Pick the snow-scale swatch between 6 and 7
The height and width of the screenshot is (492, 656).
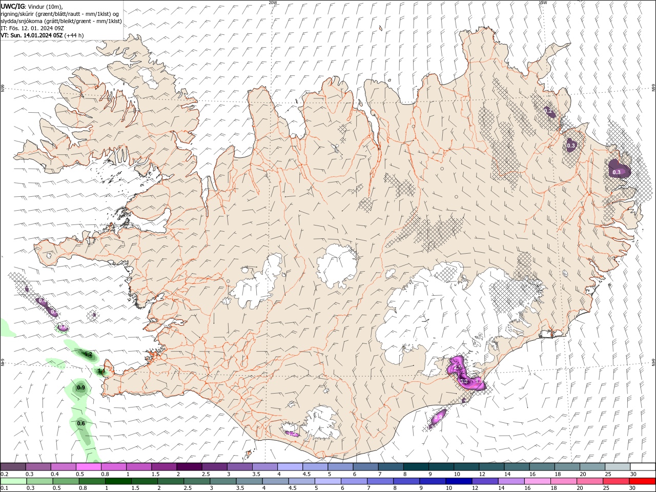coord(365,467)
